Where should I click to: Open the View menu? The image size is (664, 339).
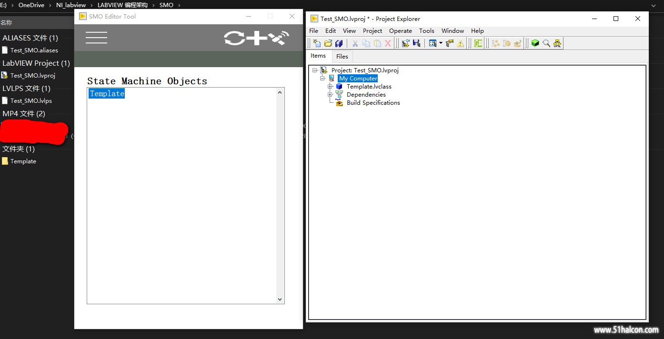[x=349, y=30]
